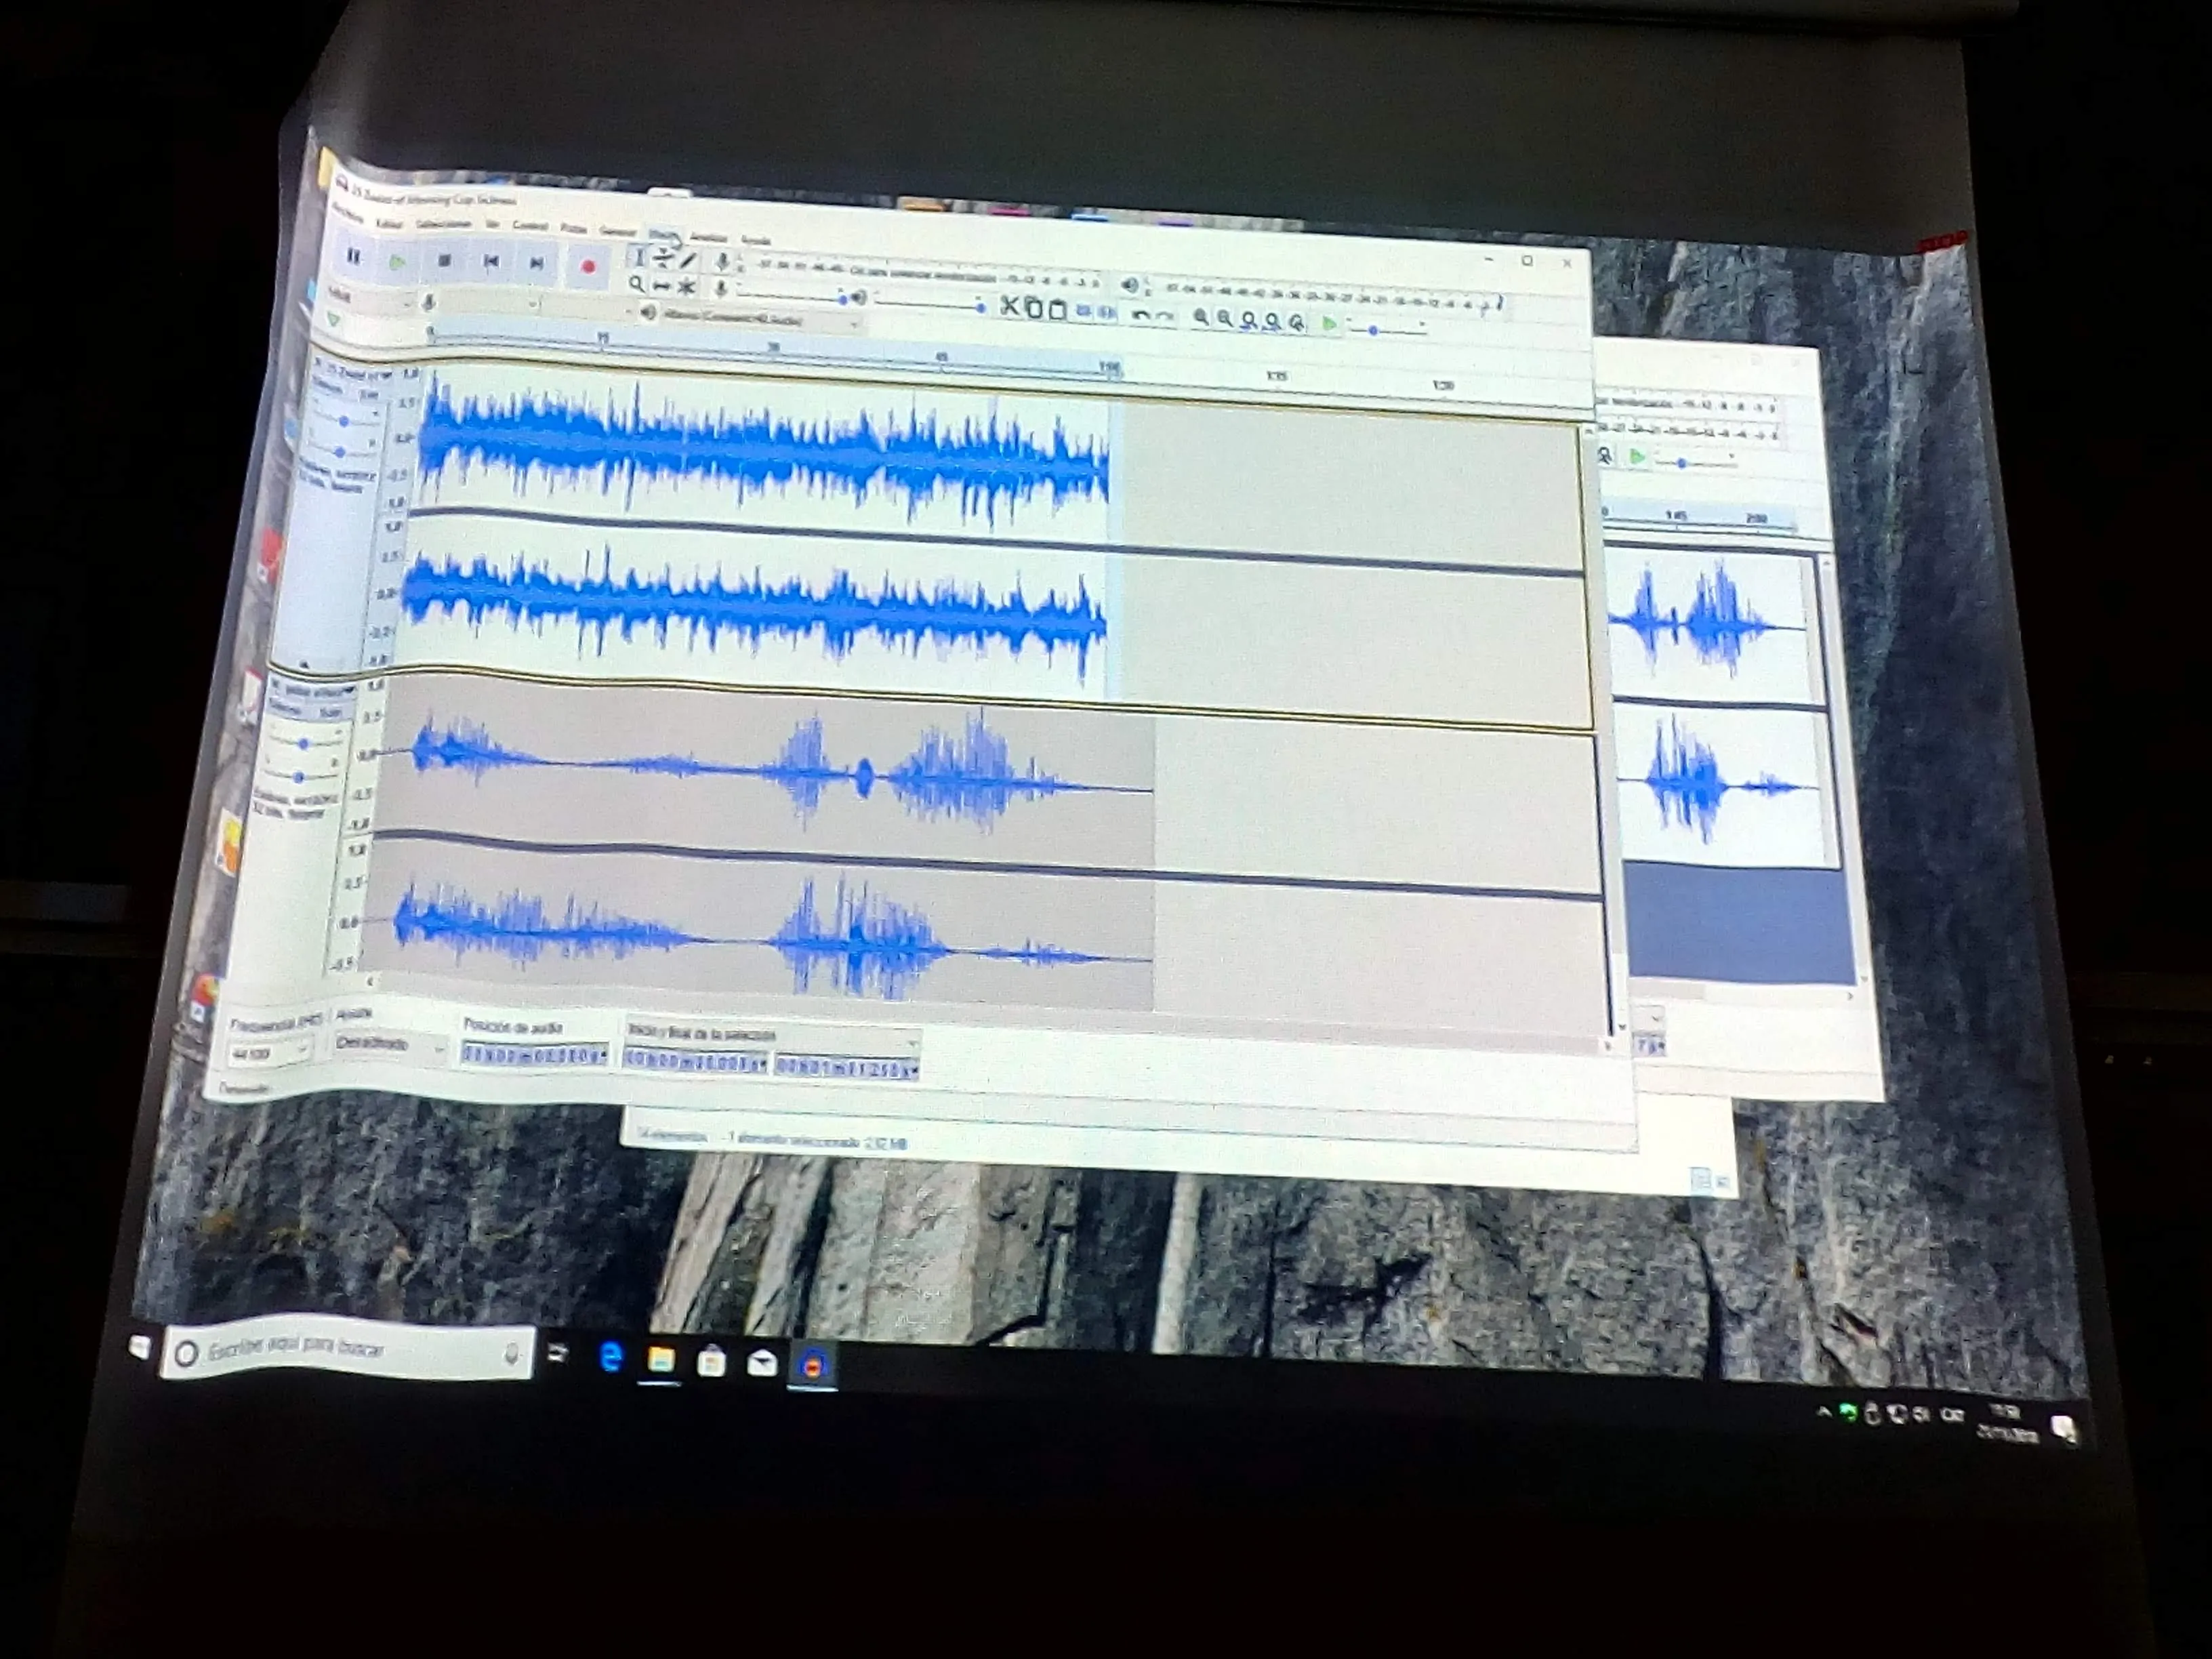The image size is (2212, 1659).
Task: Pause playback with the Pause button
Action: tap(354, 257)
